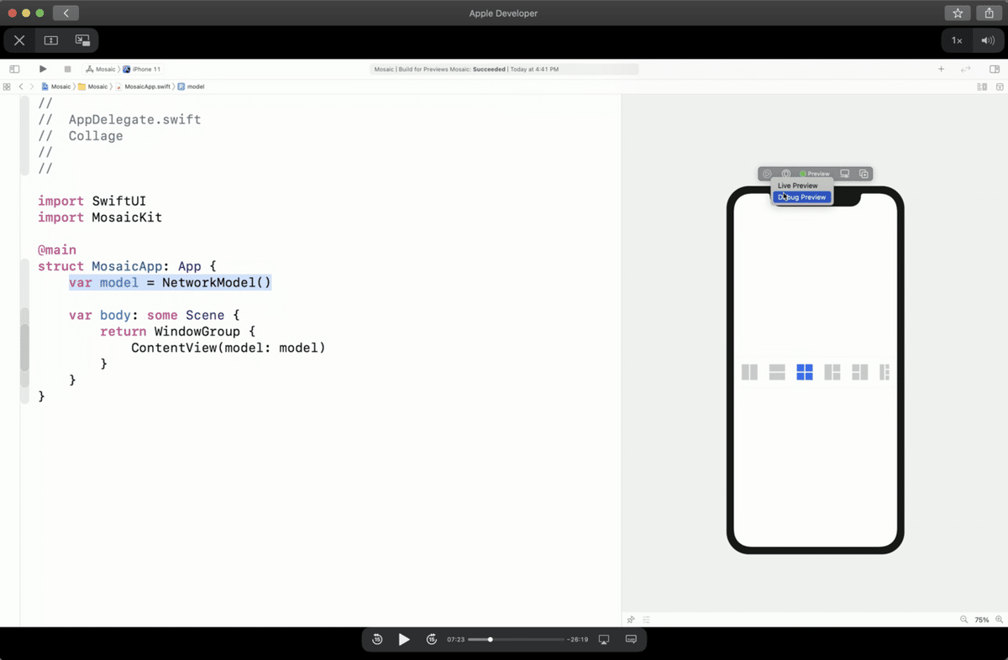Screen dimensions: 1008x660
Task: Click 'return WindowGroup {' line
Action: click(177, 332)
